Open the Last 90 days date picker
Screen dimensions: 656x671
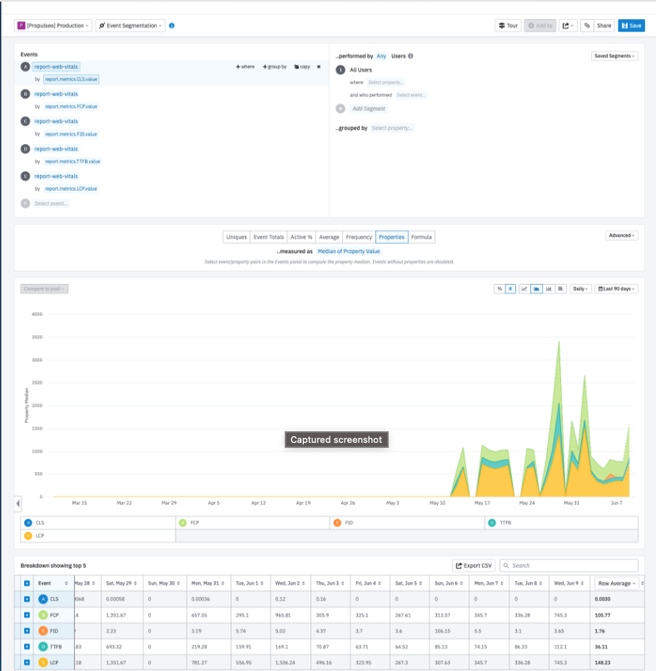(616, 289)
